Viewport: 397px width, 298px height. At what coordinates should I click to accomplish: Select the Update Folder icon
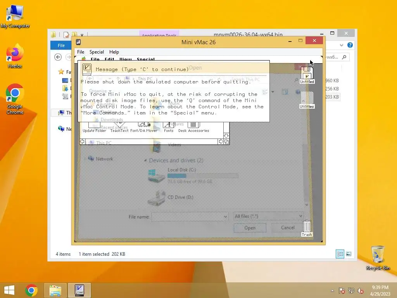(94, 127)
